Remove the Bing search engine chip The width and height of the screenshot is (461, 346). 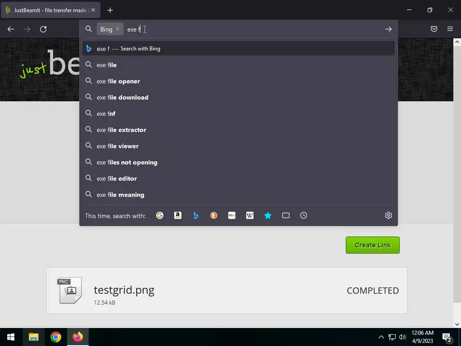118,29
